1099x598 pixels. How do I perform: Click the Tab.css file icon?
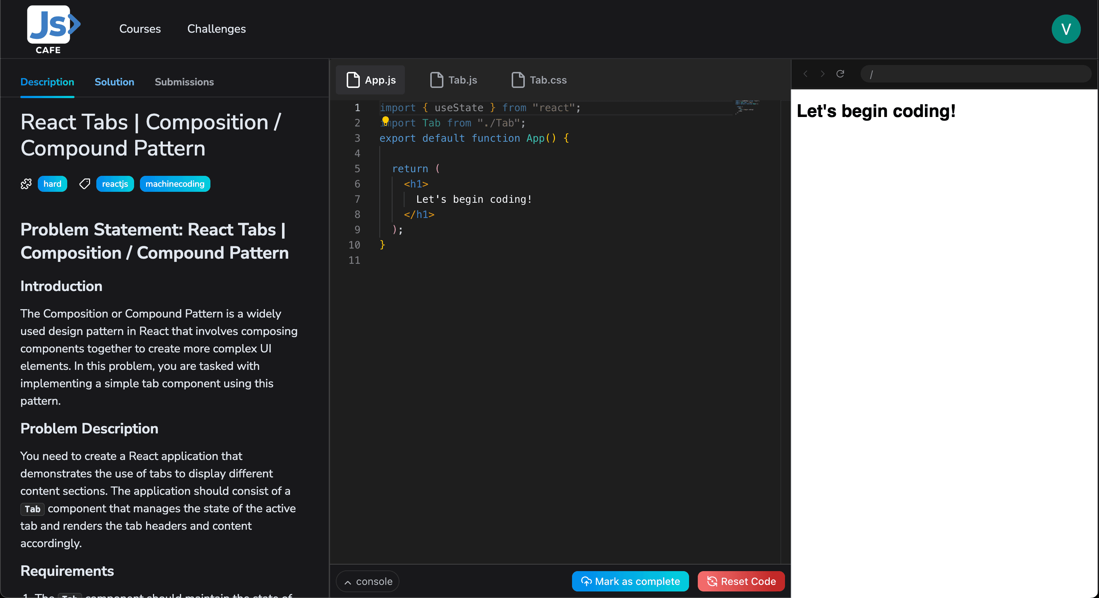(518, 80)
